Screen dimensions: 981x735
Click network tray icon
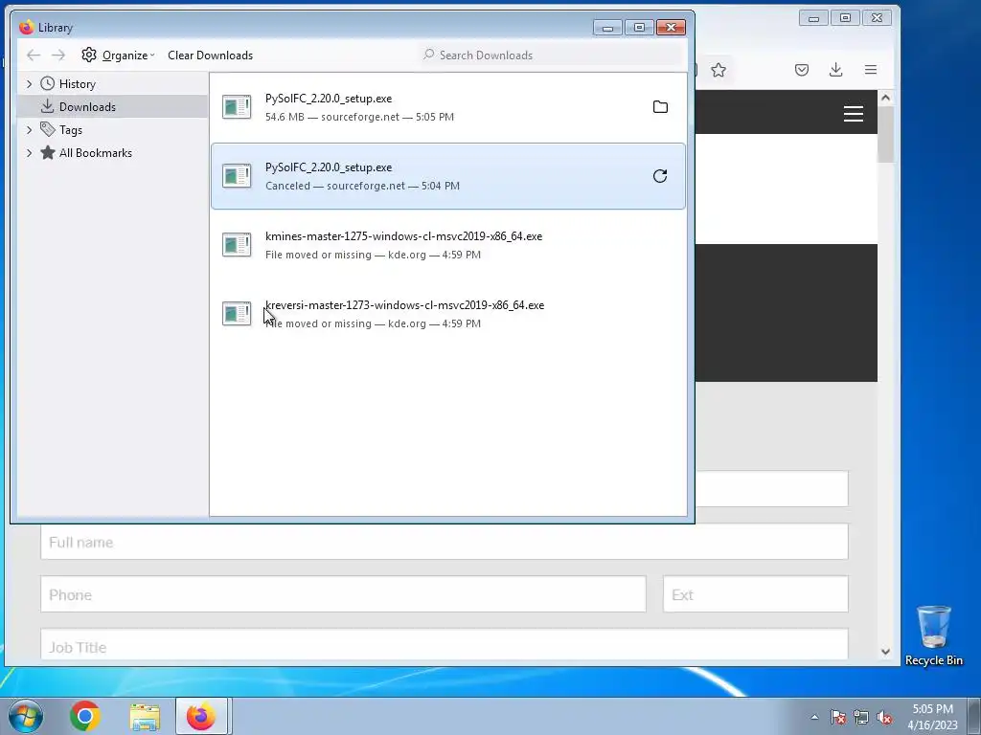[x=861, y=717]
